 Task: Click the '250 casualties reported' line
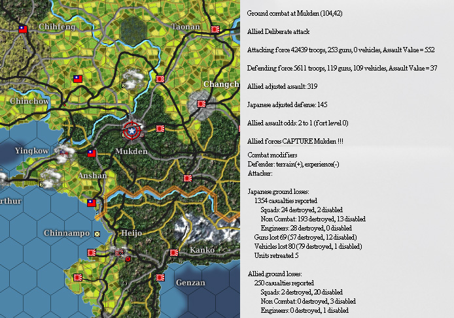pyautogui.click(x=284, y=283)
